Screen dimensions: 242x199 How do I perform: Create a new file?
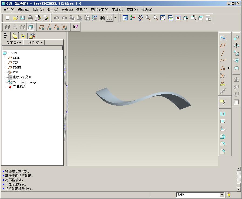point(7,18)
